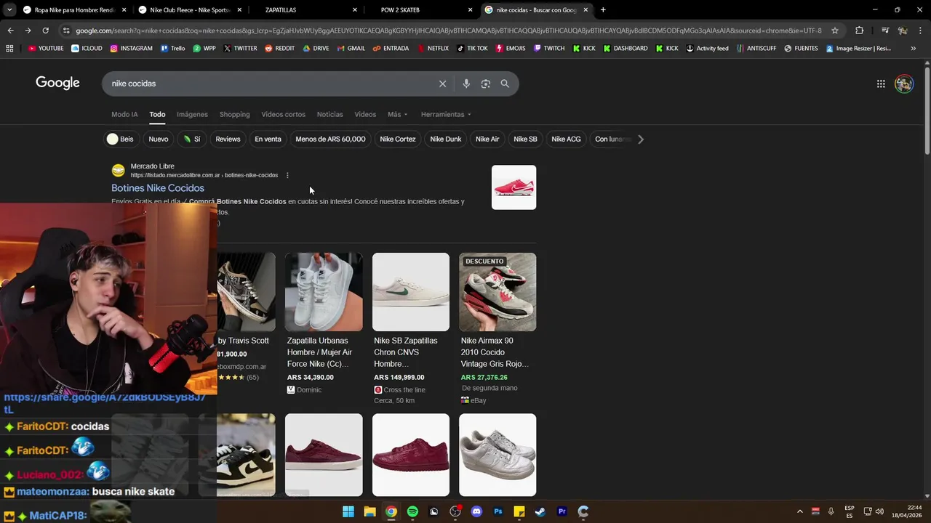Show hidden system tray icons
The height and width of the screenshot is (523, 931).
[x=799, y=511]
